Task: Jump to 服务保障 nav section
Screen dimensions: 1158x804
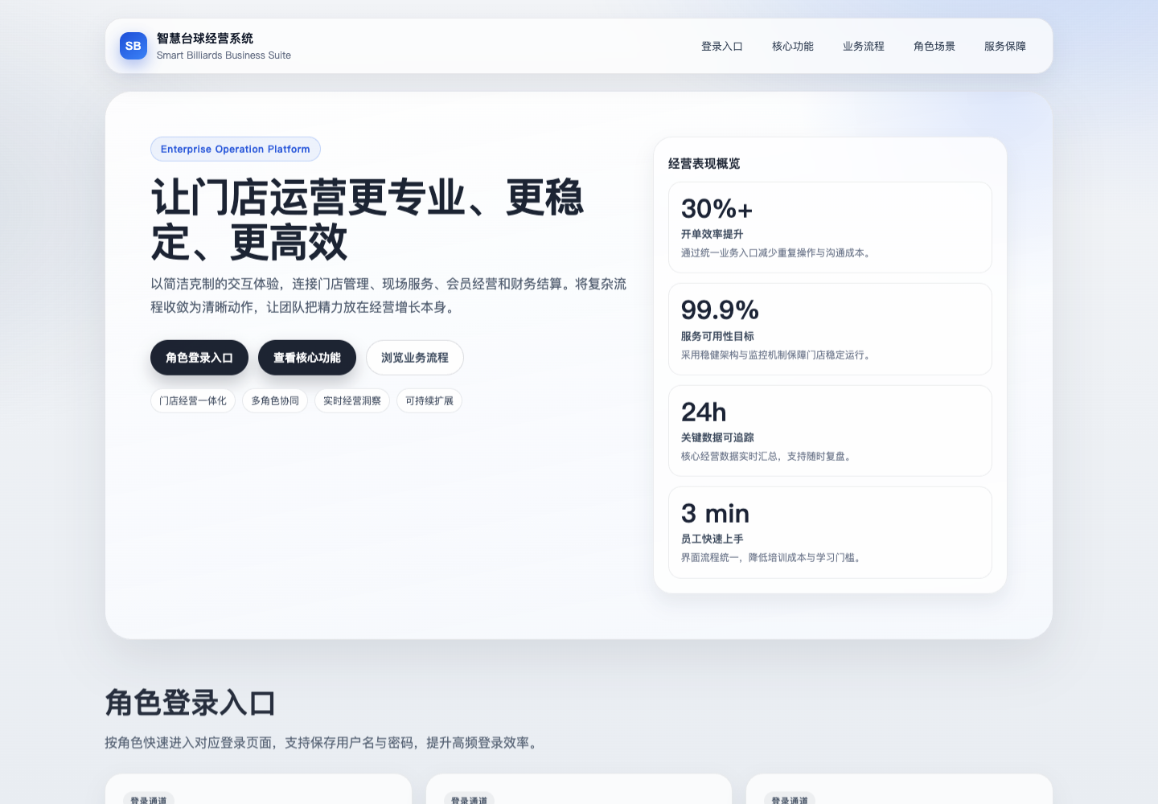Action: tap(1005, 47)
